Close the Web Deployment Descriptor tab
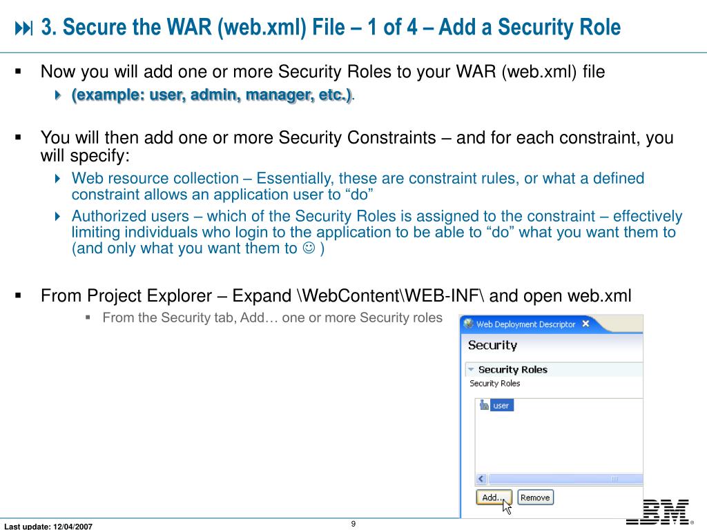 [x=585, y=324]
